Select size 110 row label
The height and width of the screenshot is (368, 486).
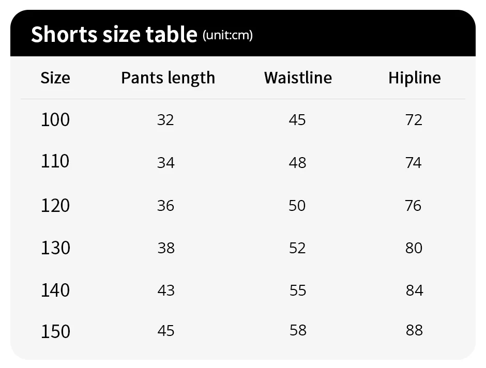(55, 161)
